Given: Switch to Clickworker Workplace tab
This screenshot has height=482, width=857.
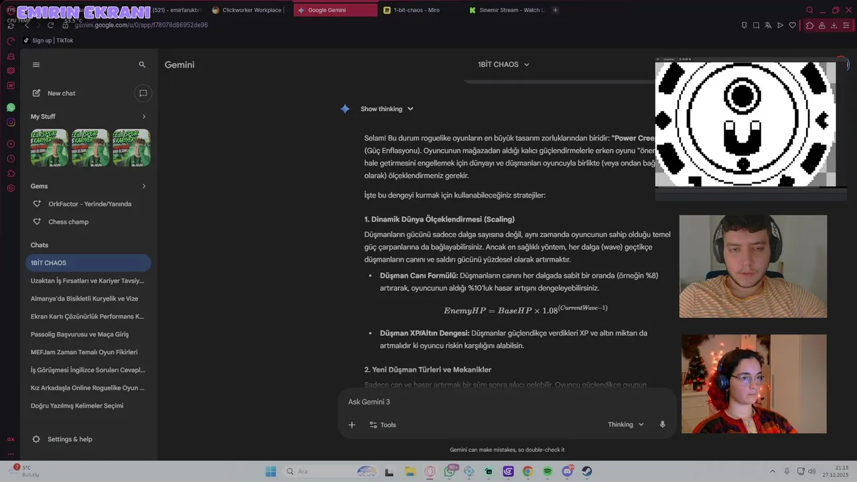Looking at the screenshot, I should click(x=249, y=10).
